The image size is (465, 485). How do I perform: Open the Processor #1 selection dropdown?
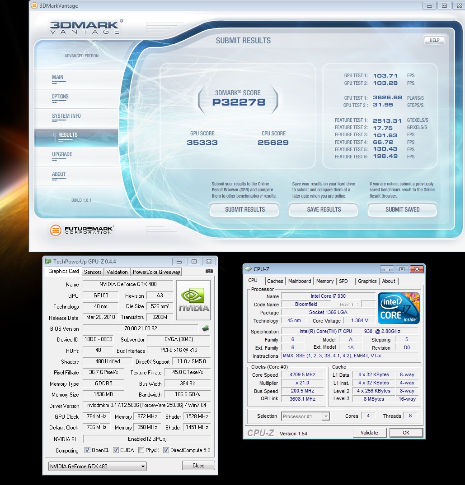pyautogui.click(x=305, y=416)
